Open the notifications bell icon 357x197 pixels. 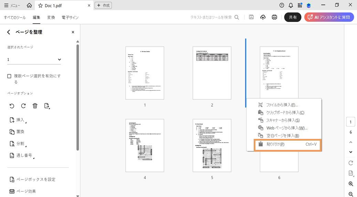(x=291, y=5)
